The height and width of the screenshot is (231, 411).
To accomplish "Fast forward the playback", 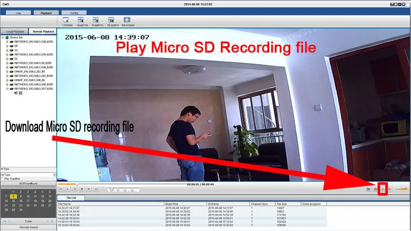I will tap(89, 189).
